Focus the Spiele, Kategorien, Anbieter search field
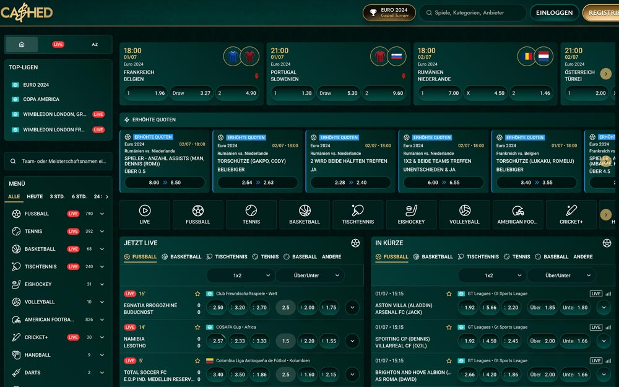This screenshot has height=387, width=619. 473,12
